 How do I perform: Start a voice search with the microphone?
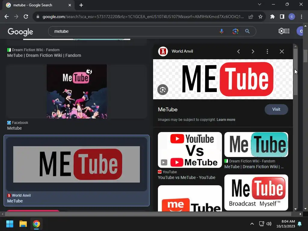222,31
